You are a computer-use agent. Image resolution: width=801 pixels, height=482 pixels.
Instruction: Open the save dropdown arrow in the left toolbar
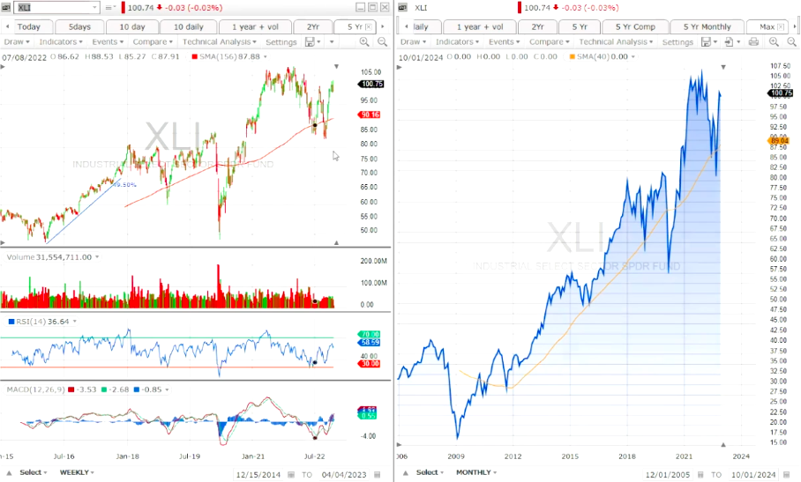(x=319, y=41)
